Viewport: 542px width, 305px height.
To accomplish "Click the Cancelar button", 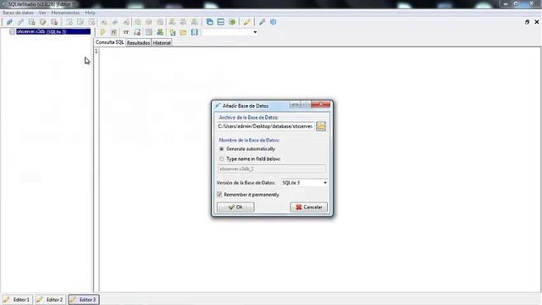I will point(308,207).
